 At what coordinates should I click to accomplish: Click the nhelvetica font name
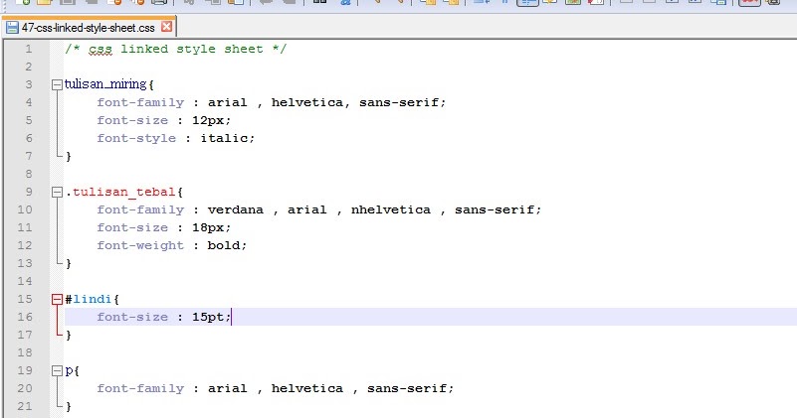[x=390, y=210]
